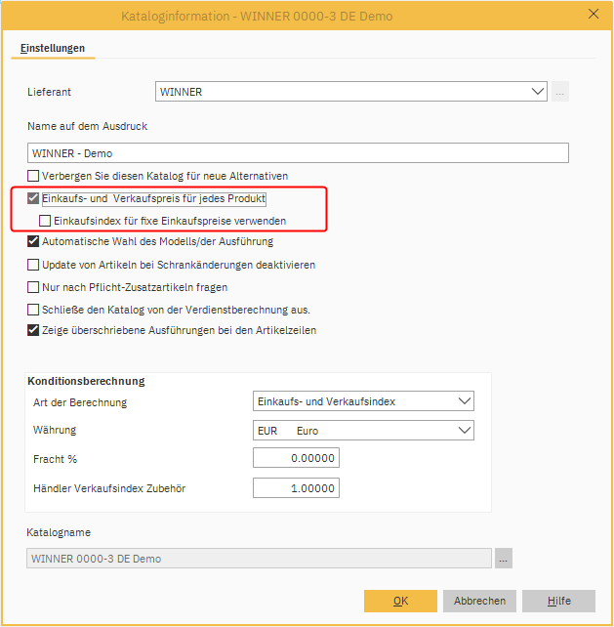Click the Händler Verkaufsindex Zubehör field
The width and height of the screenshot is (614, 627).
(x=295, y=488)
